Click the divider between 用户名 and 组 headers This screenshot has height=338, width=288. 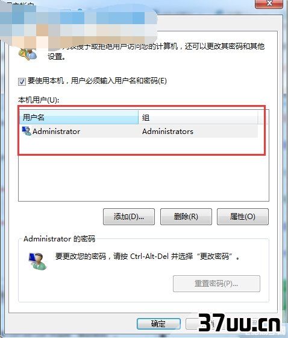click(138, 118)
